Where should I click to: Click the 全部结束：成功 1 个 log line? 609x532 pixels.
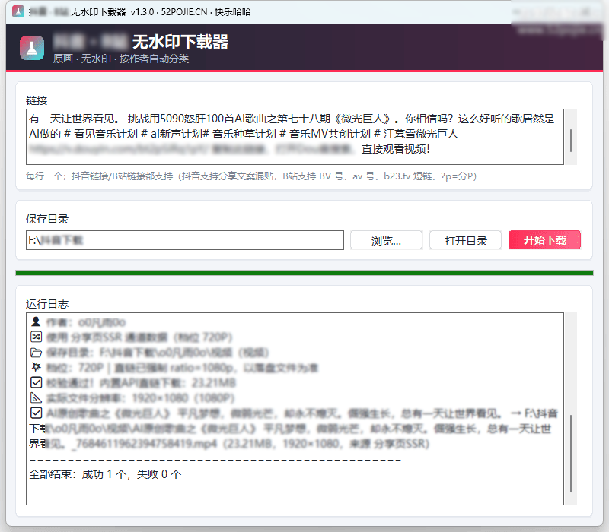pyautogui.click(x=105, y=474)
